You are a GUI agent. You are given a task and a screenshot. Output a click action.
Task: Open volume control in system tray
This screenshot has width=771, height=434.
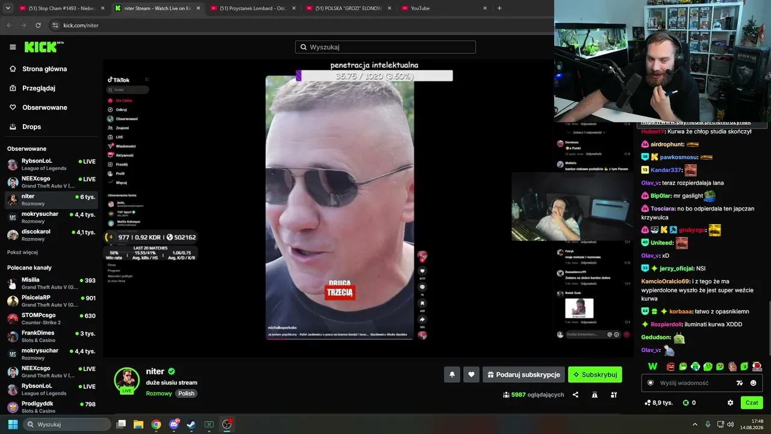point(730,424)
